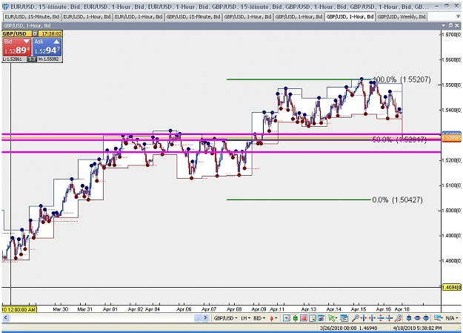Toggle the chart auto-shift arrow icon

pyautogui.click(x=286, y=318)
